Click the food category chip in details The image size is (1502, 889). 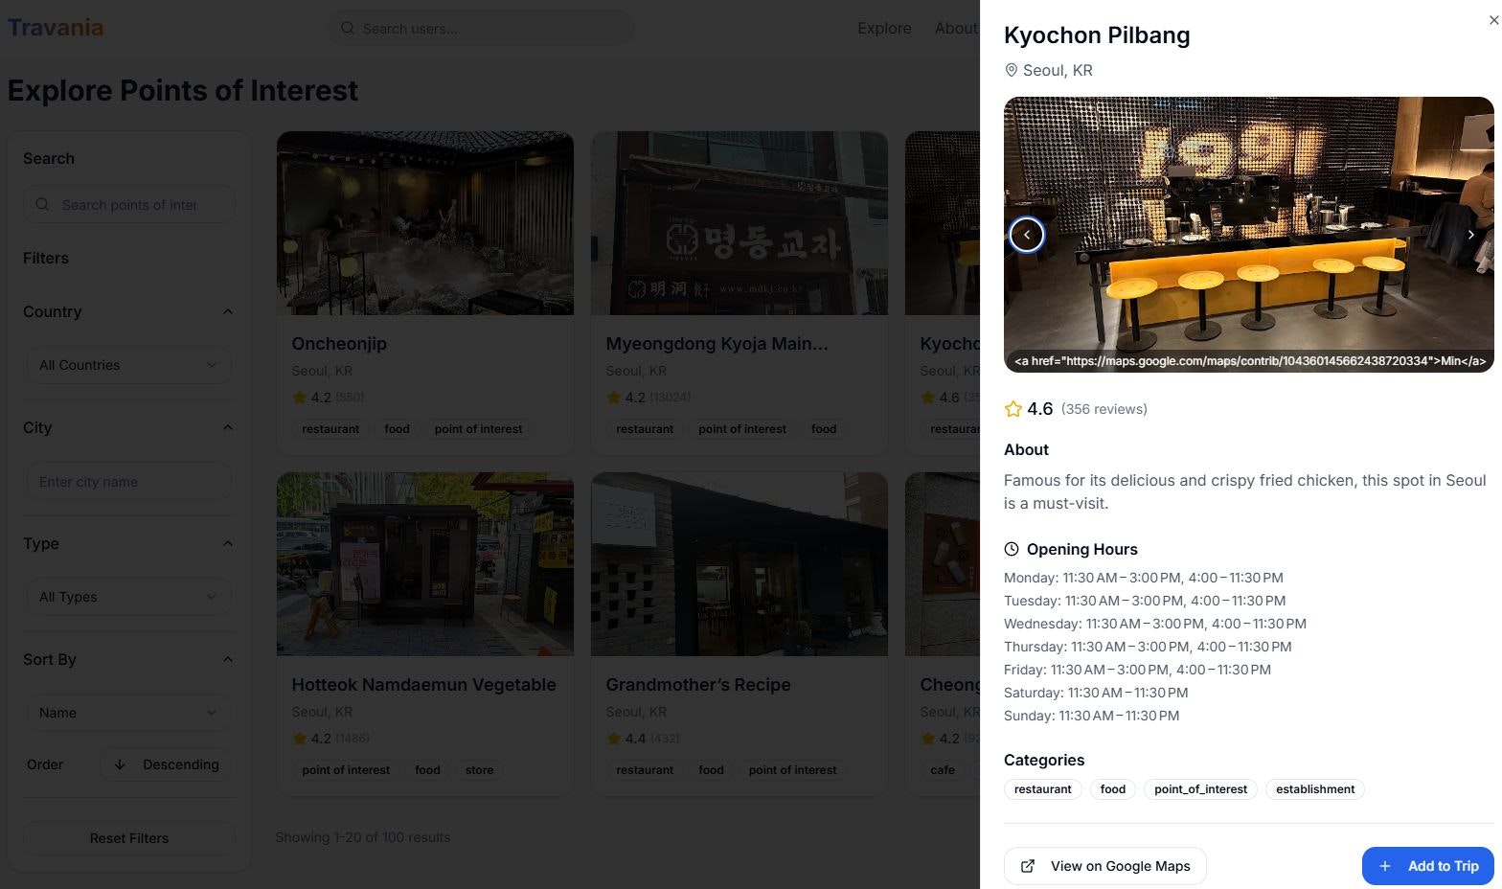(x=1112, y=789)
